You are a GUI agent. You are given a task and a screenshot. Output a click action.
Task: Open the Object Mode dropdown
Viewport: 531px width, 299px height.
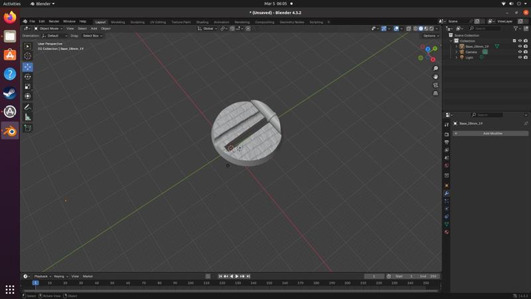point(48,29)
